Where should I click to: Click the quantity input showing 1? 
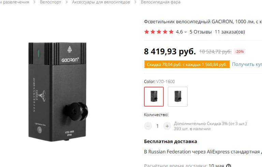[x=157, y=126]
